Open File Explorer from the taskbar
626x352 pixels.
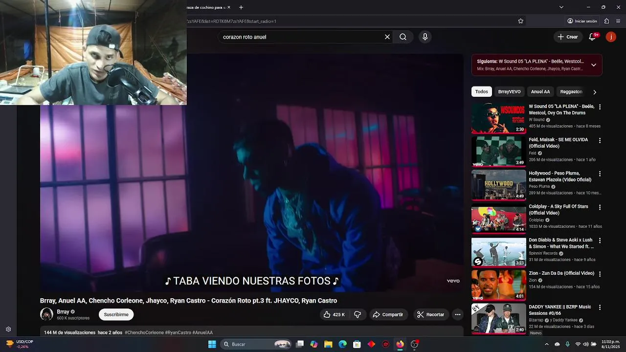click(x=328, y=344)
